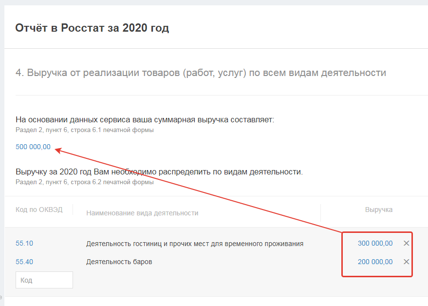Click Наименование вида деятельности column header
The height and width of the screenshot is (306, 428).
pyautogui.click(x=142, y=213)
